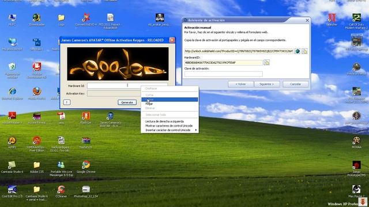Launch Call of Duty Modern Warfare 2
The image size is (369, 207).
pyautogui.click(x=356, y=21)
